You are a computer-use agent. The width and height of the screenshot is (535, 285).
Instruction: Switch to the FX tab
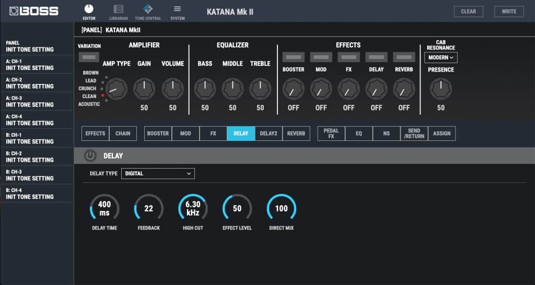tap(213, 134)
